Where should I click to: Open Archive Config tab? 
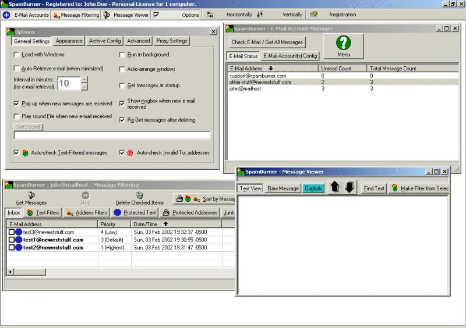[x=105, y=41]
